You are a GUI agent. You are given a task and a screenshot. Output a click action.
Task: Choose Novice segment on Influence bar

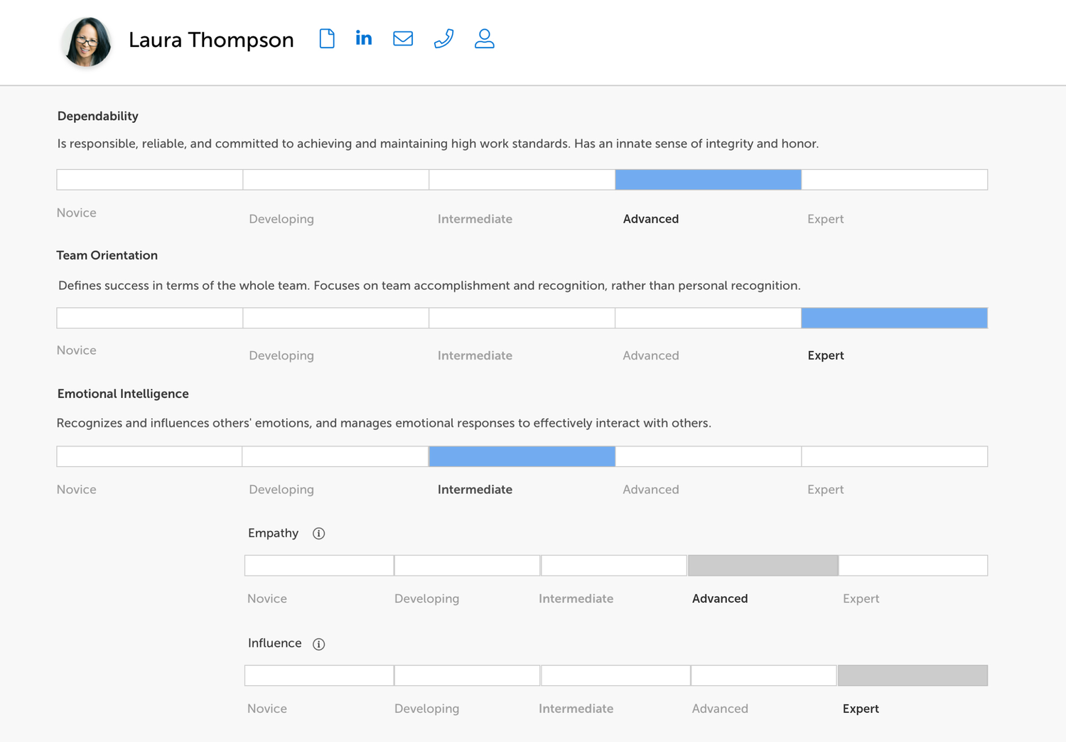319,676
